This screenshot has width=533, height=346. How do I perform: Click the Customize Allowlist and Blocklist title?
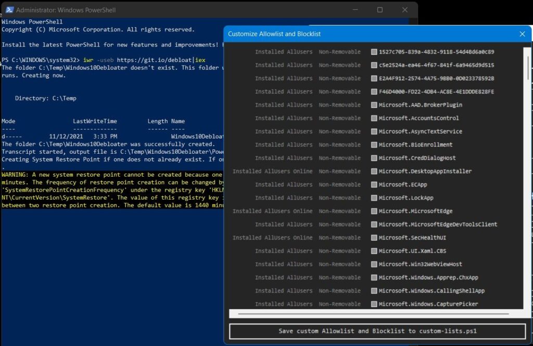click(274, 34)
